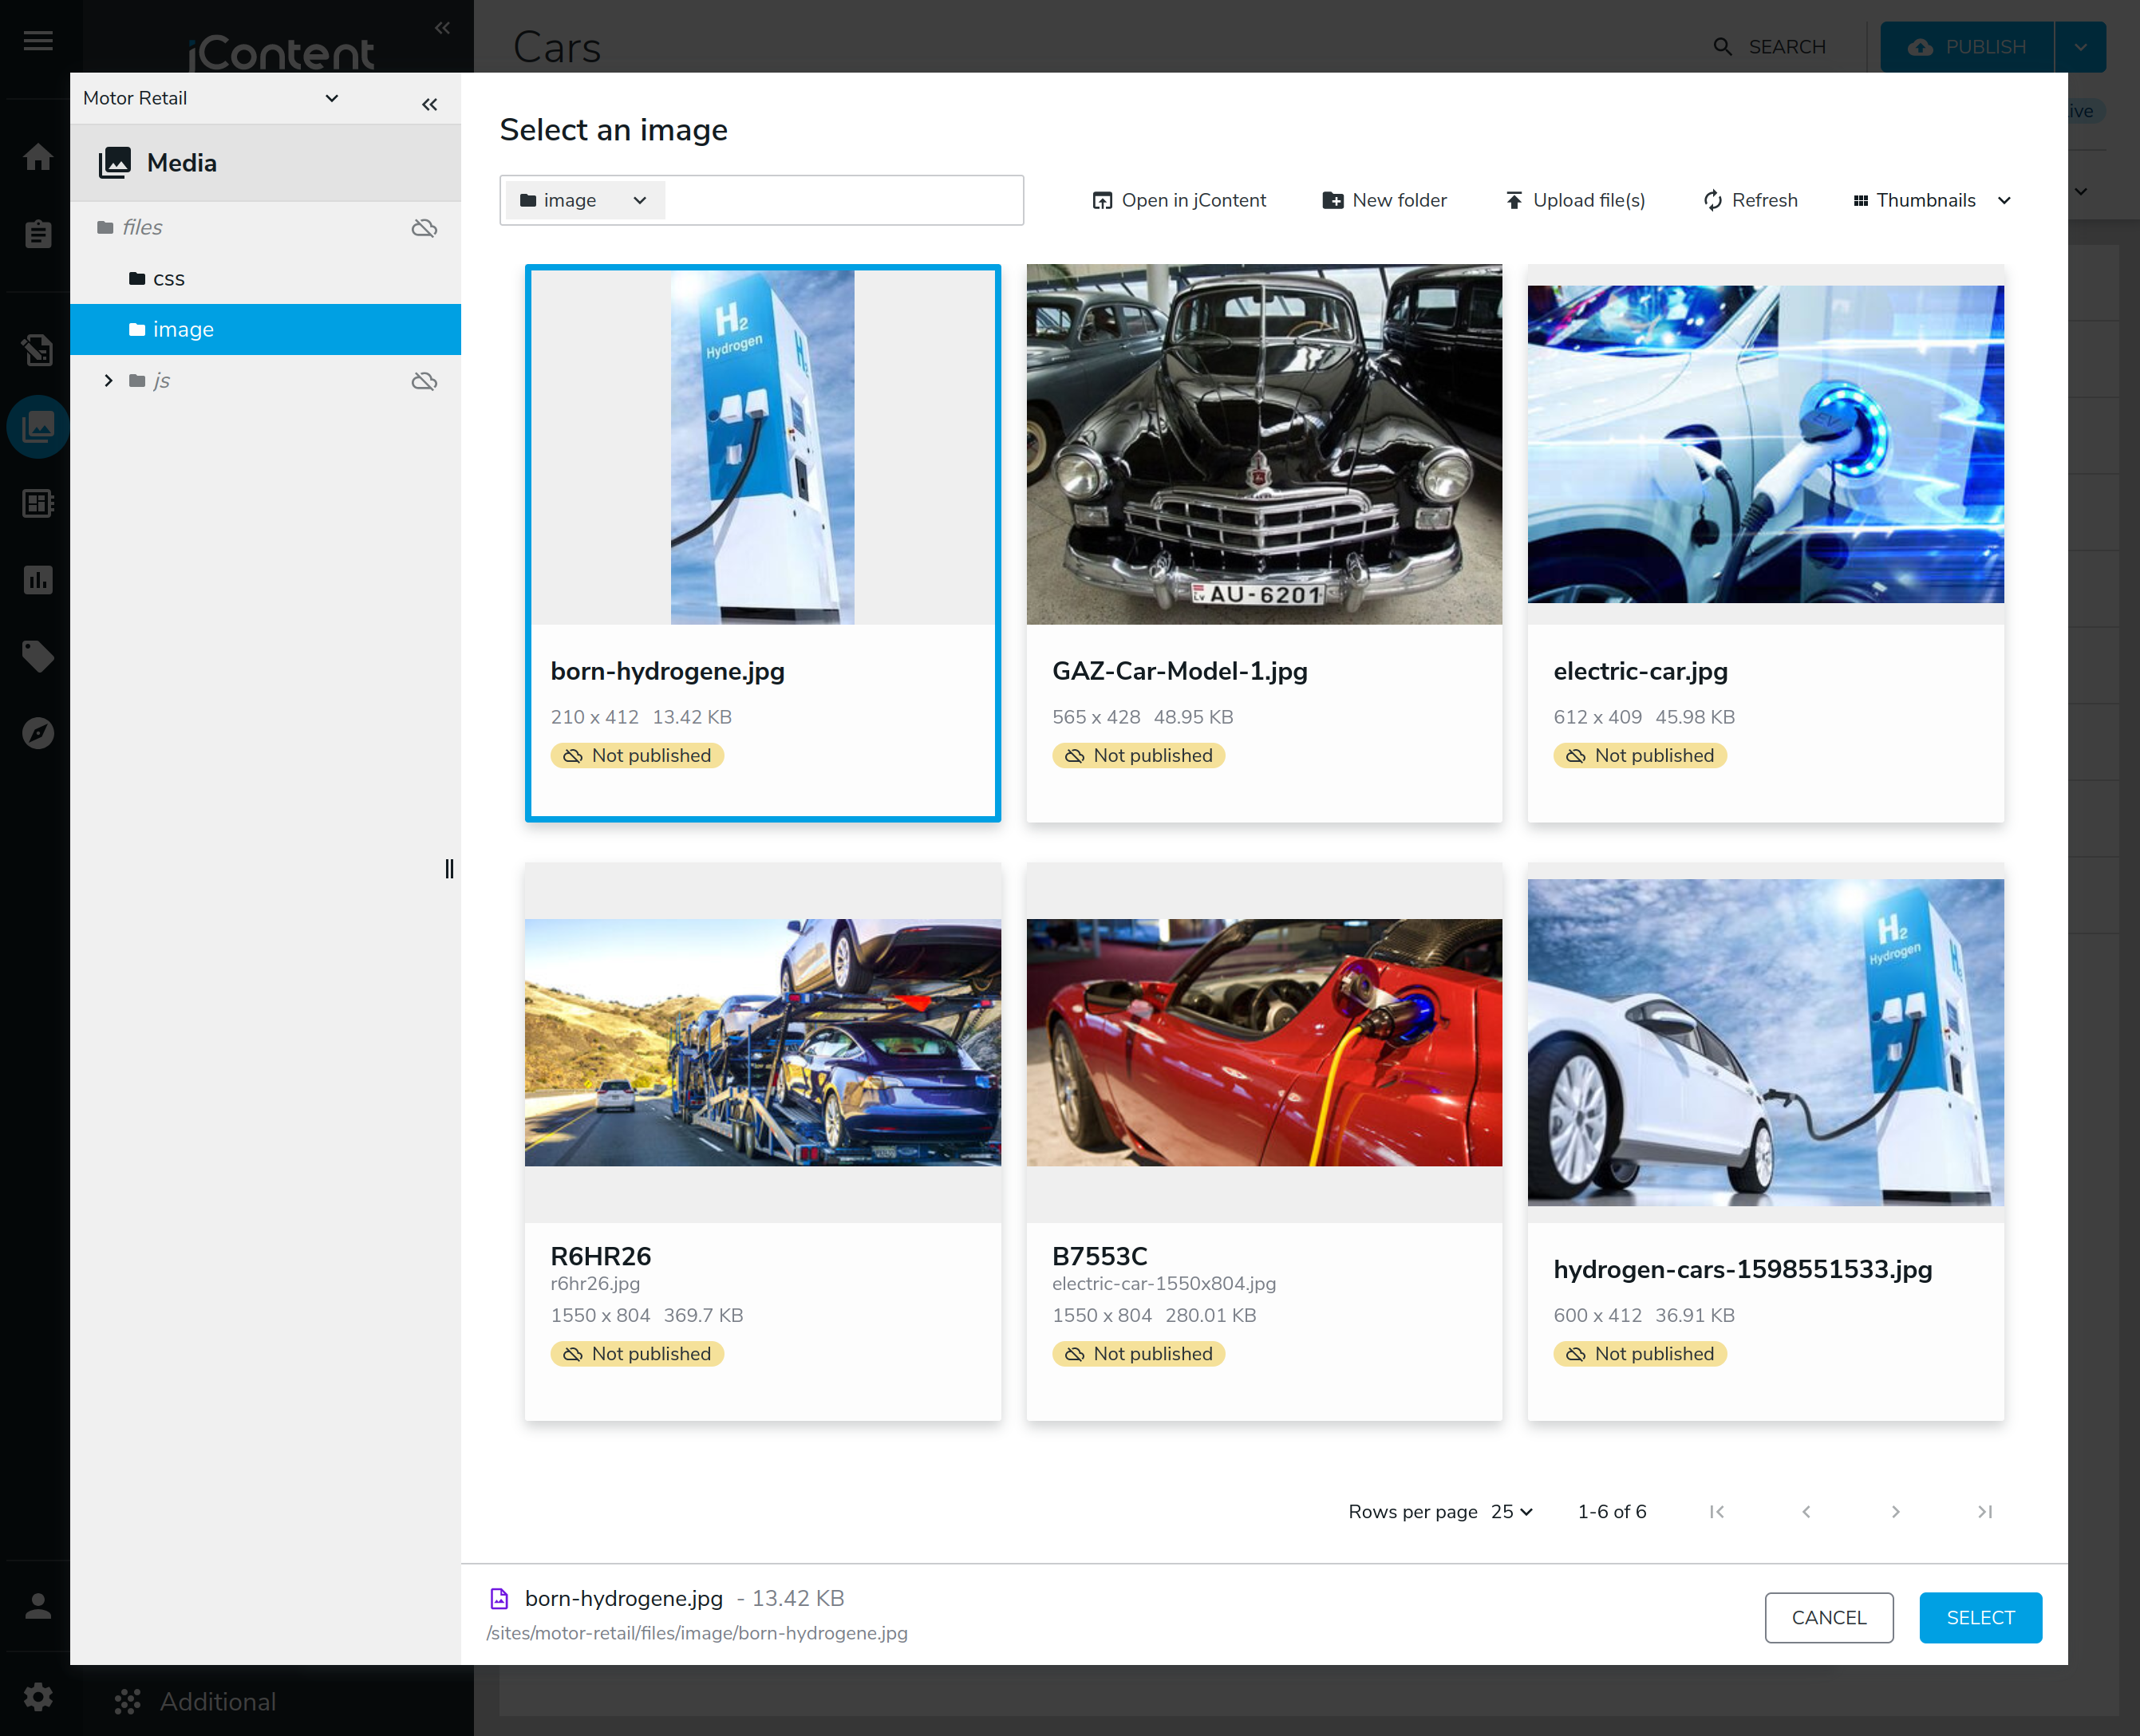Open the Motor Retail site dropdown

pyautogui.click(x=331, y=98)
